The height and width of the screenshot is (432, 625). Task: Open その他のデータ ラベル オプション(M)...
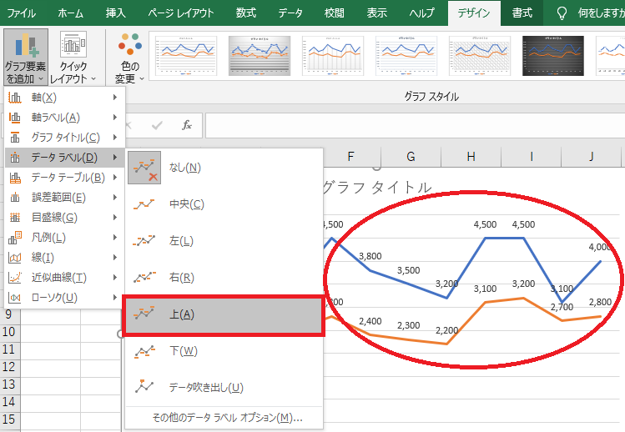(x=224, y=418)
